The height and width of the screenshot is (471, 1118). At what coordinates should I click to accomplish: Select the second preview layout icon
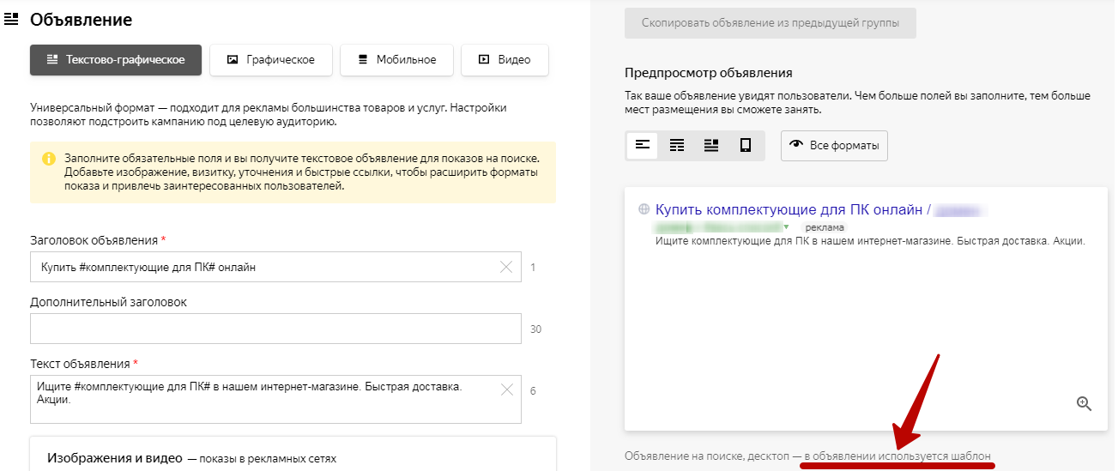[677, 145]
